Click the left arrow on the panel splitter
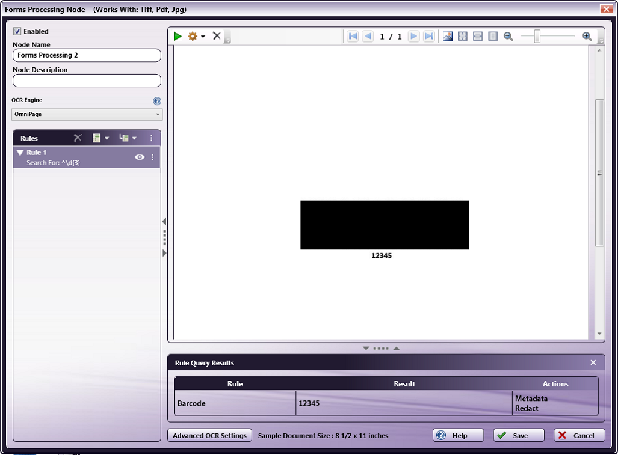The width and height of the screenshot is (618, 455). (x=164, y=222)
